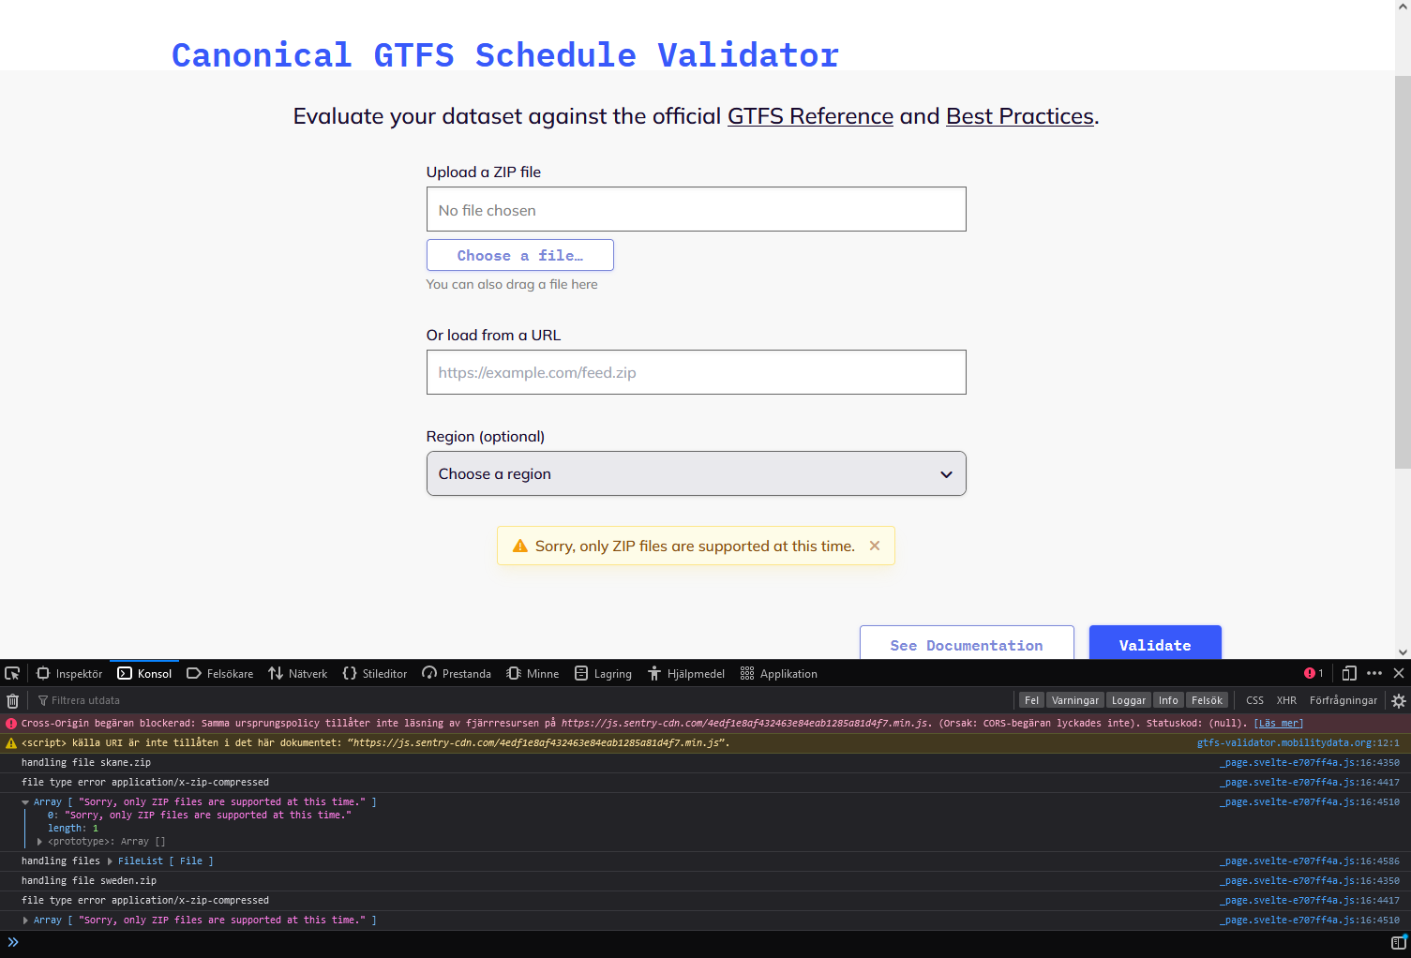The height and width of the screenshot is (958, 1411).
Task: Open the GTFS Reference link
Action: (810, 116)
